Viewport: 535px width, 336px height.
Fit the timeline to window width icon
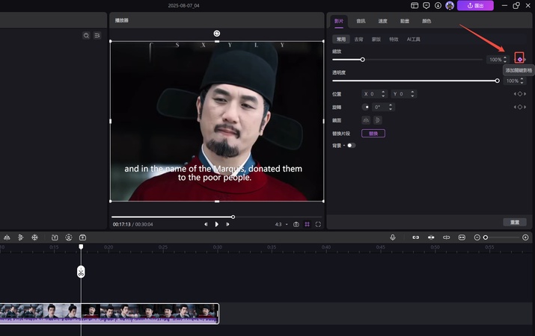(x=462, y=237)
